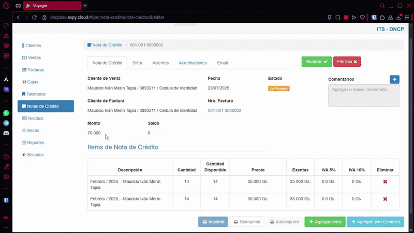The width and height of the screenshot is (414, 233).
Task: Select Notas de Crédito sidebar item
Action: [46, 106]
